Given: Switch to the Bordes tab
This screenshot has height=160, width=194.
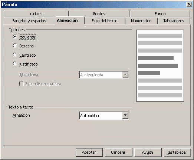Looking at the screenshot, I should [99, 14].
